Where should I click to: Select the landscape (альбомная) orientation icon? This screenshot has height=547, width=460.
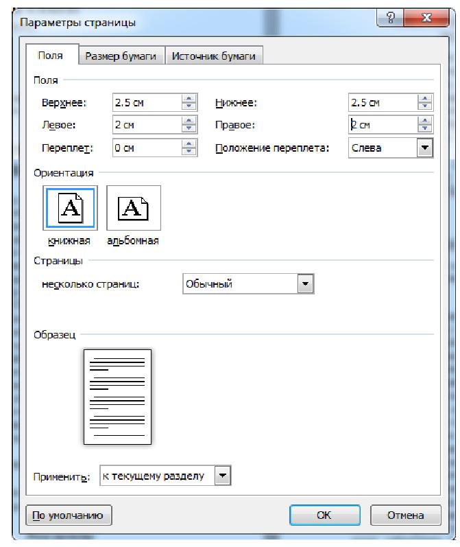(x=134, y=207)
